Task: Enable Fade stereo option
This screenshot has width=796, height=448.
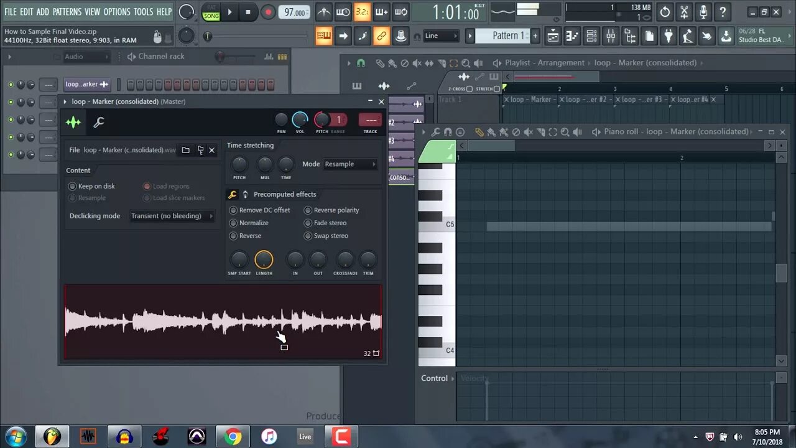Action: click(x=325, y=223)
